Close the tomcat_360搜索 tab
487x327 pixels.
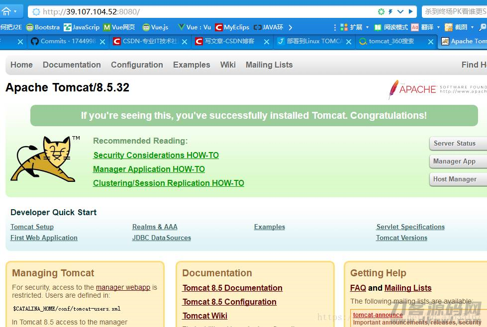431,42
